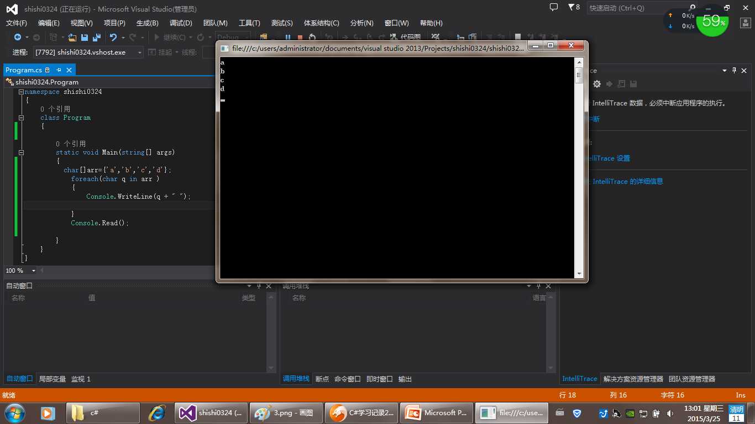Collapse the Main method block
This screenshot has width=755, height=424.
tap(21, 152)
